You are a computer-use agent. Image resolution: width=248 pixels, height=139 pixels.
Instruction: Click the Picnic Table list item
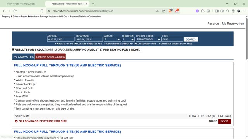coord(22,92)
